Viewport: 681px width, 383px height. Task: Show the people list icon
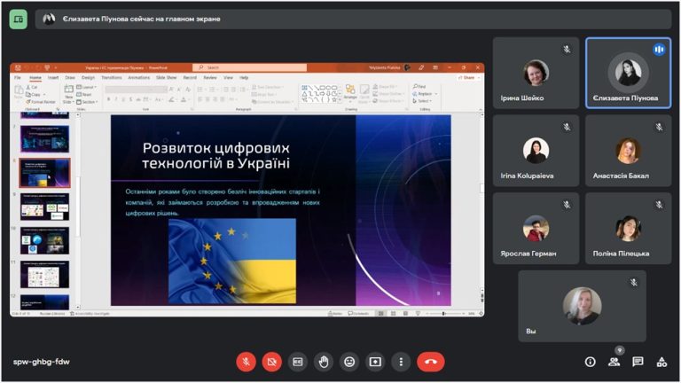pos(614,362)
